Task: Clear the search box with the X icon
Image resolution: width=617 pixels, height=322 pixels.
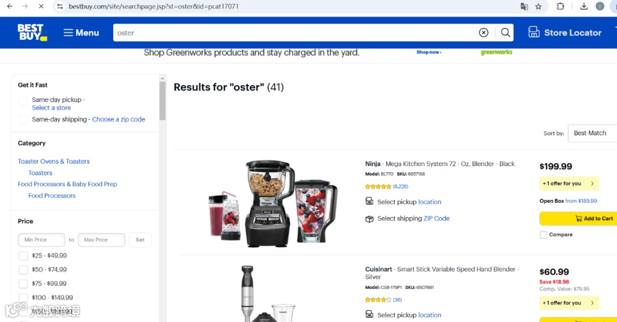Action: click(484, 33)
